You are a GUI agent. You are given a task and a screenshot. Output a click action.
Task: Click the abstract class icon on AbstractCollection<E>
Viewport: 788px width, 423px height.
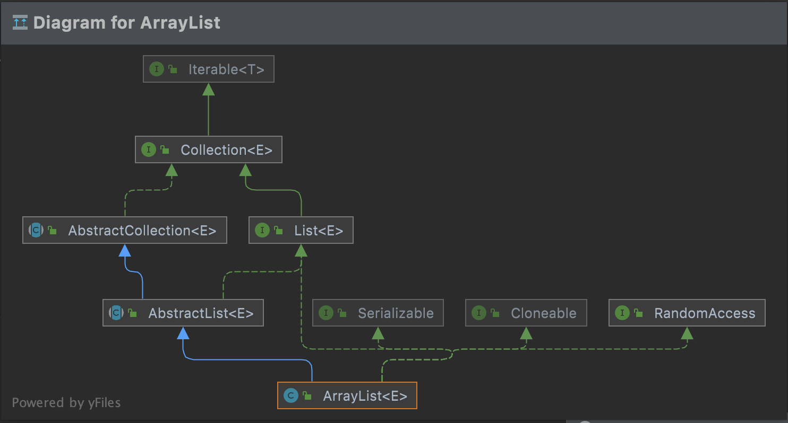point(36,230)
